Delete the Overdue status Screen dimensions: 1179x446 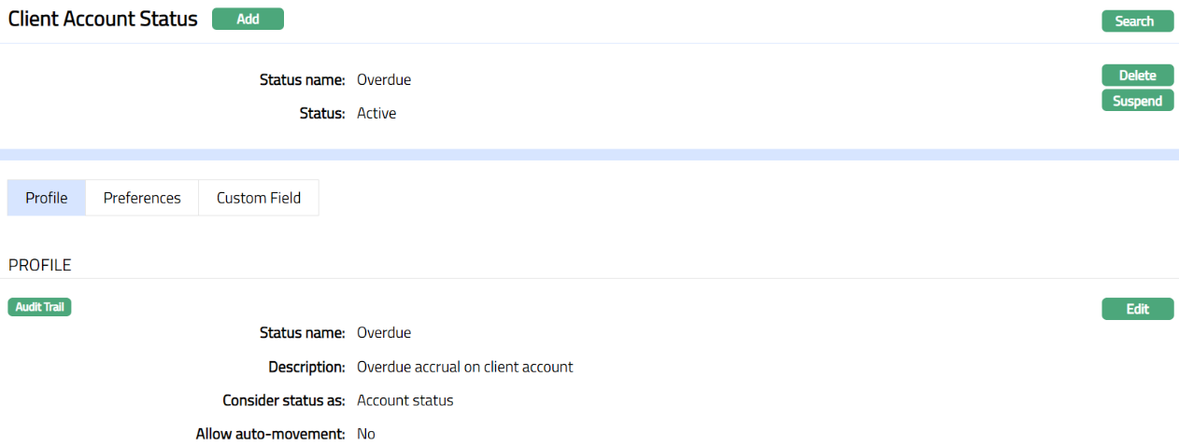(x=1137, y=76)
